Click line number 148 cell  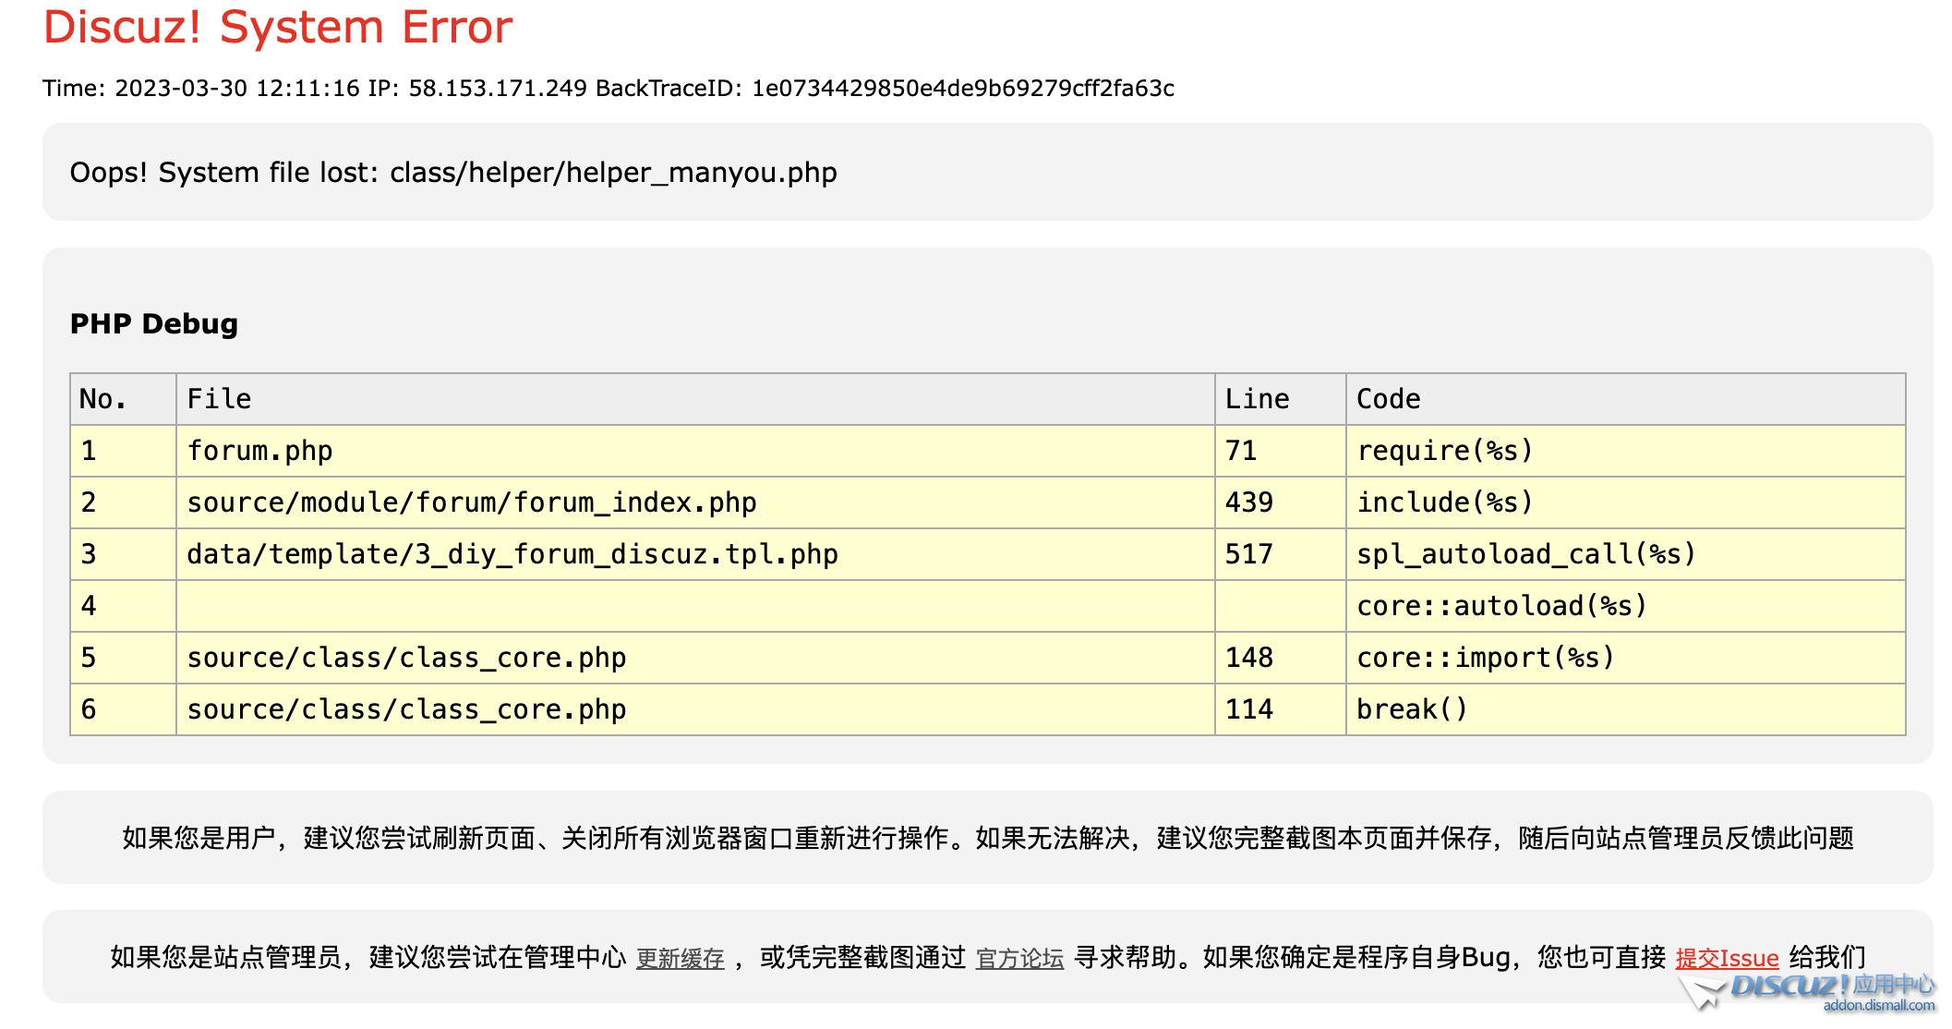point(1249,658)
